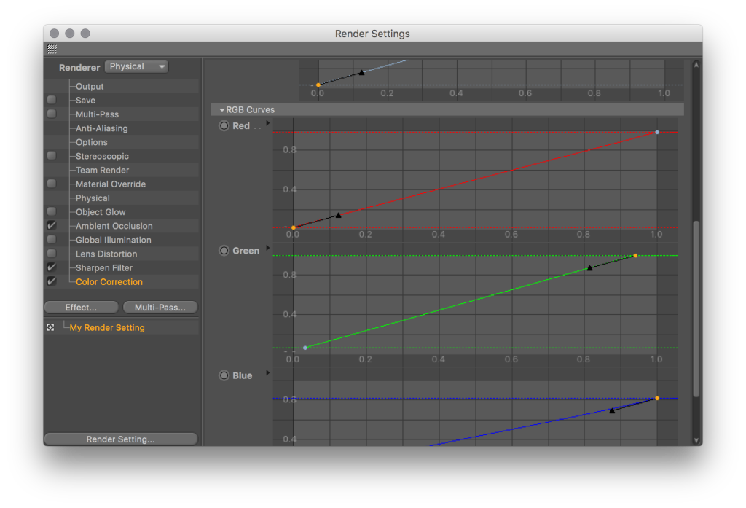Viewport: 746px width, 508px height.
Task: Click the blue curve's orange end point
Action: point(657,398)
